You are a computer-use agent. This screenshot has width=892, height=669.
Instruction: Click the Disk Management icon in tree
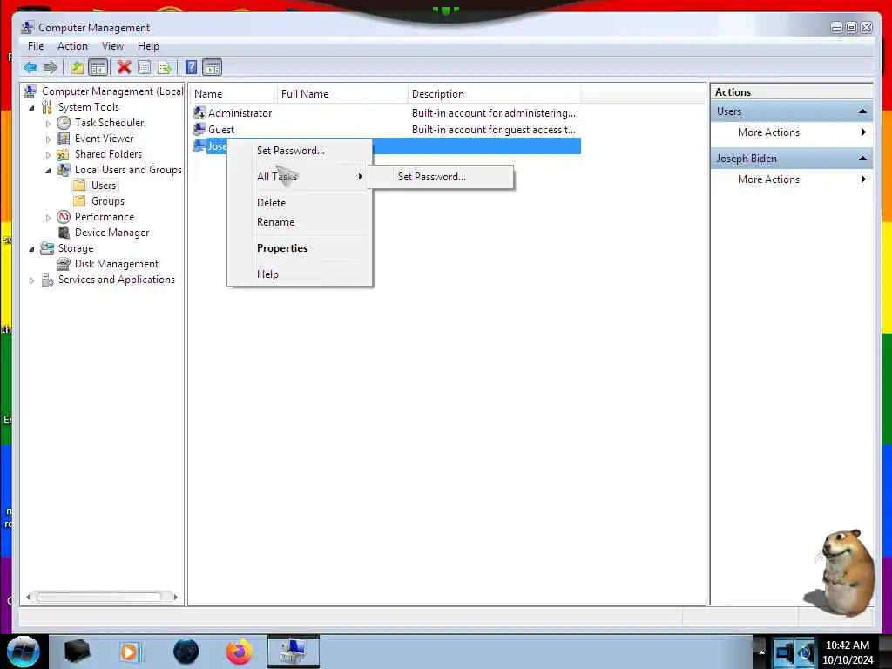[63, 263]
